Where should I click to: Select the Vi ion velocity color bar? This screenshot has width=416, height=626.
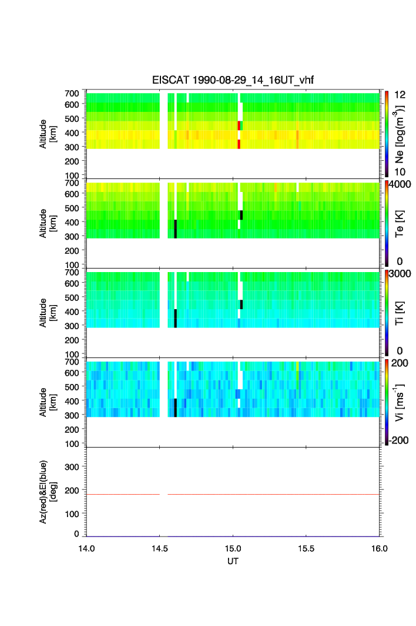pyautogui.click(x=387, y=402)
